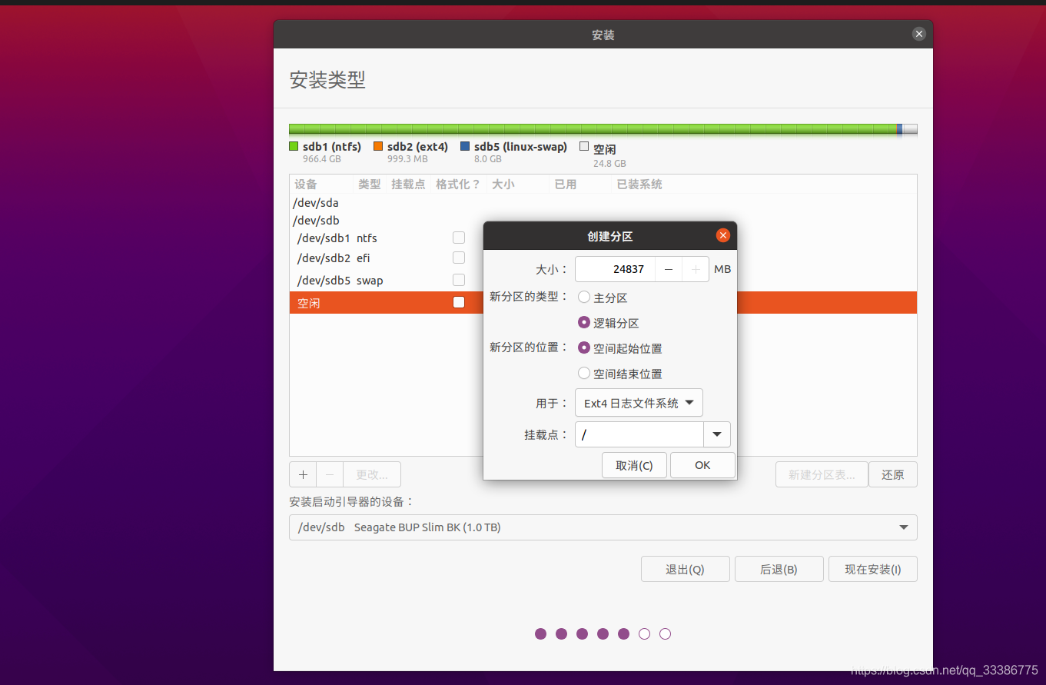Viewport: 1046px width, 685px height.
Task: Open the boot loader device dropdown
Action: coord(603,527)
